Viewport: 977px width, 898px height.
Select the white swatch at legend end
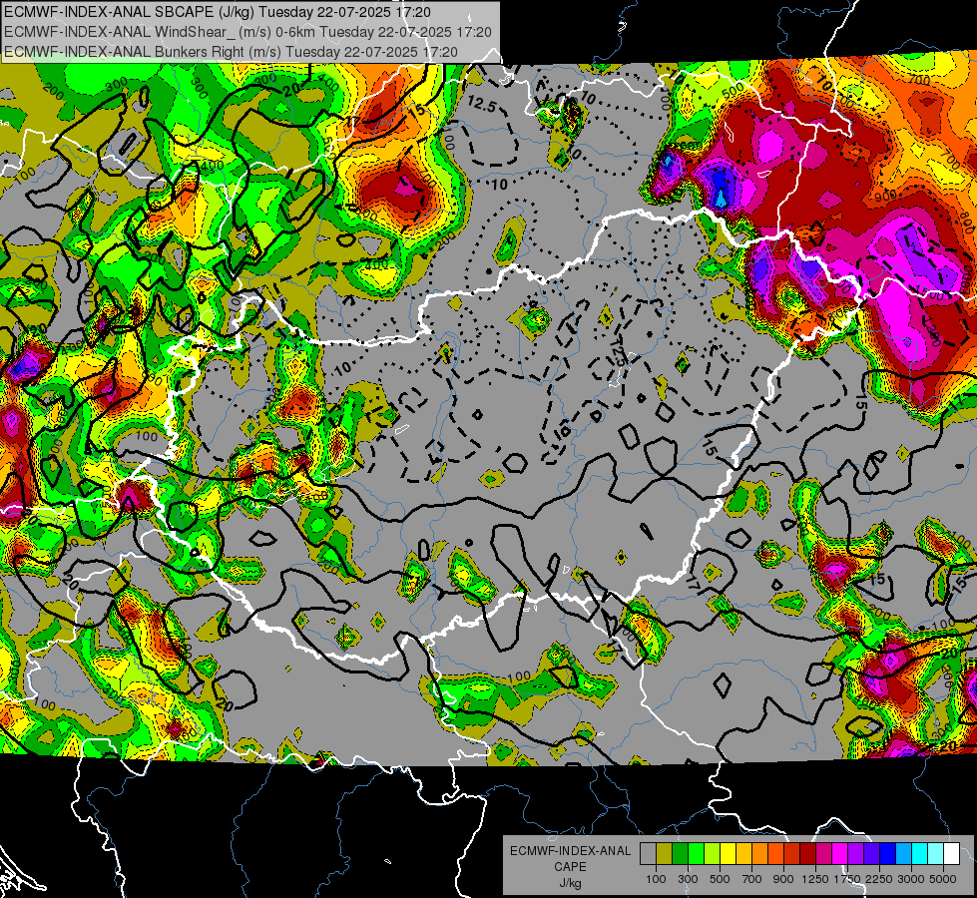pyautogui.click(x=951, y=854)
